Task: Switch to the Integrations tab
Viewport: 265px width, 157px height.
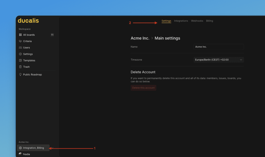Action: pyautogui.click(x=181, y=21)
